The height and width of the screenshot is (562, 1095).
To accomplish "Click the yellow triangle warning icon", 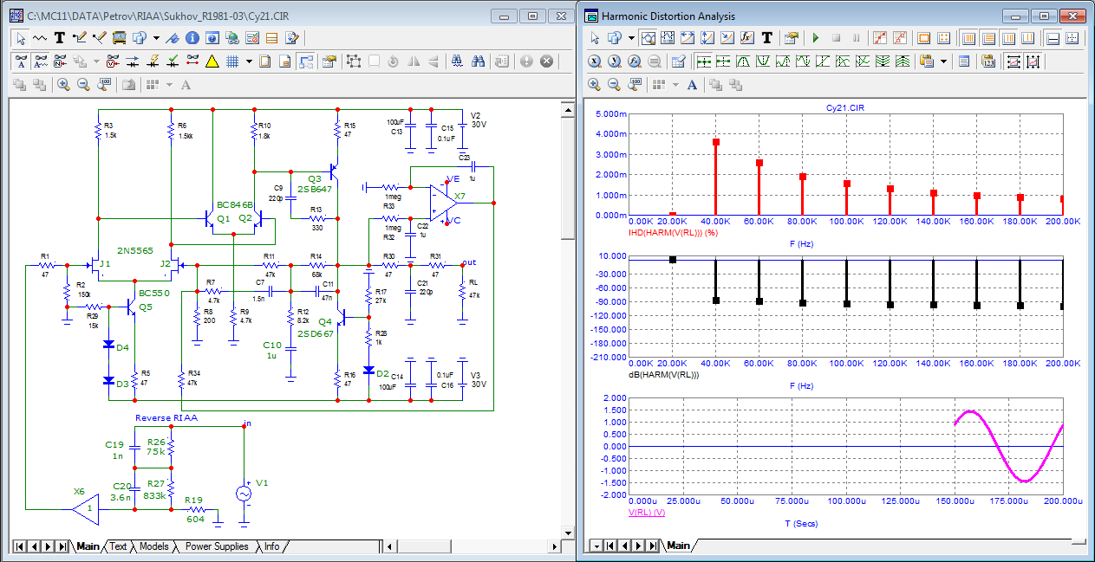I will pos(212,61).
